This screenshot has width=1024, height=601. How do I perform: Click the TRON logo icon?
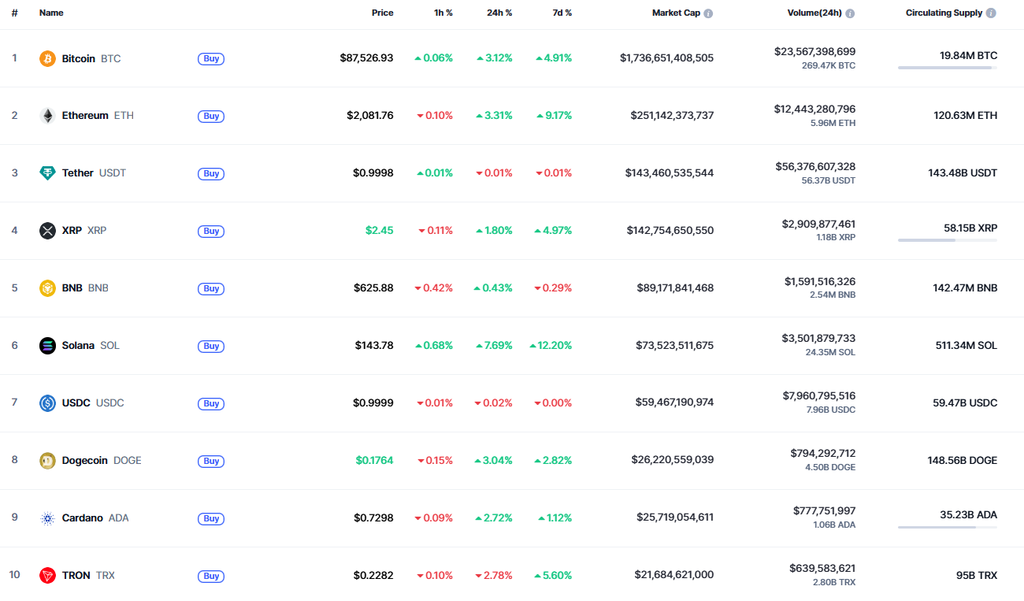pos(47,576)
